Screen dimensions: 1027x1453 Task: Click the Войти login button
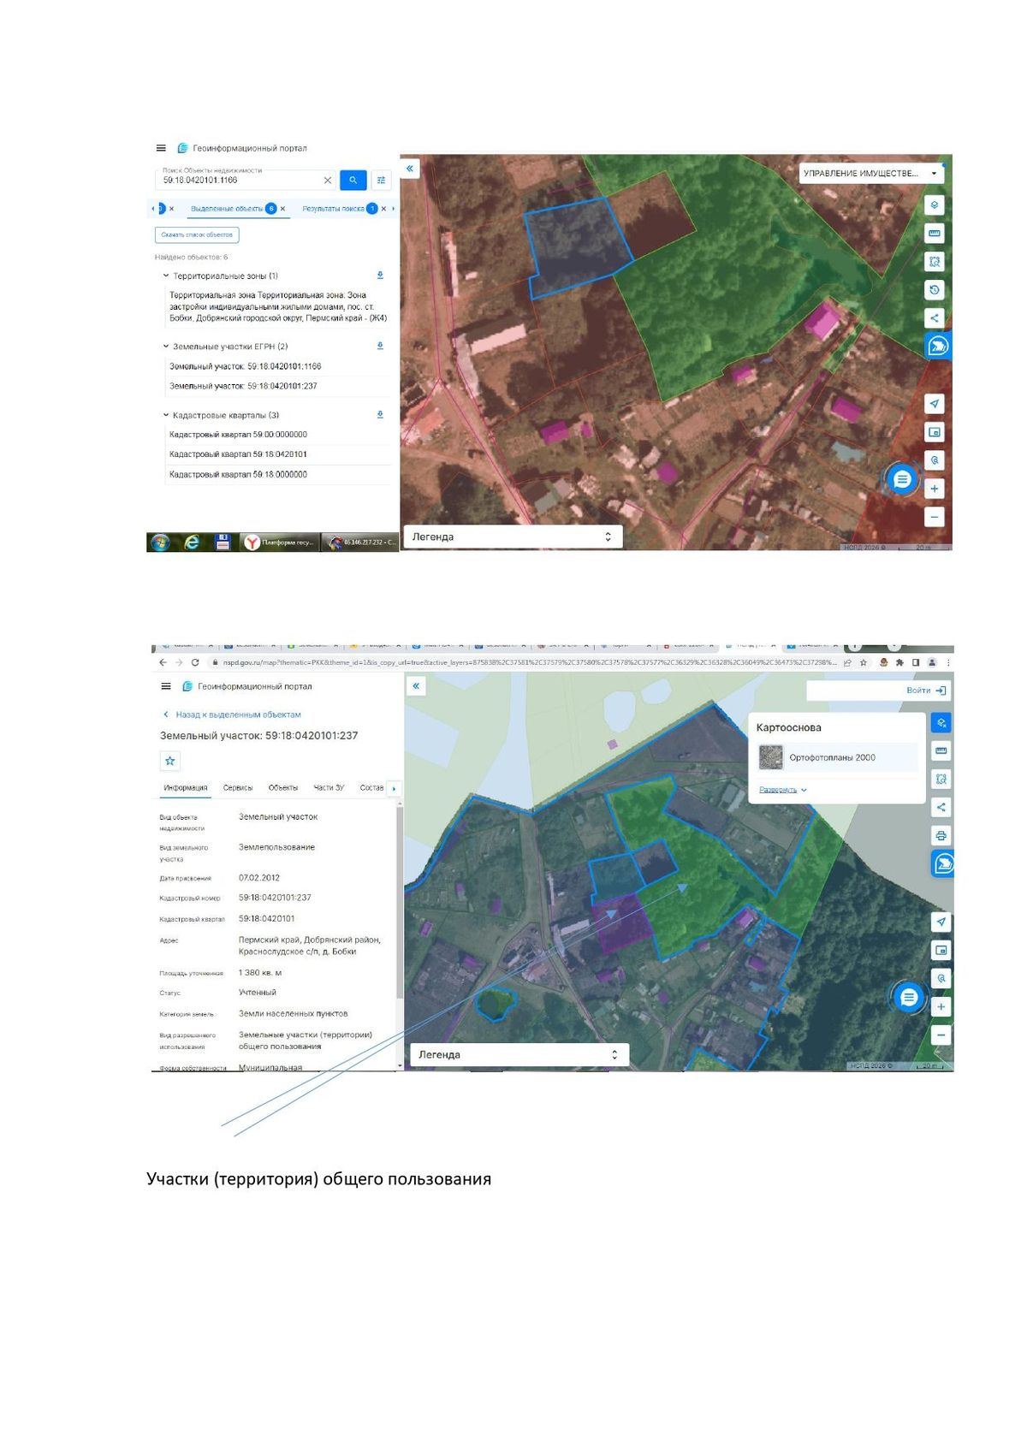pyautogui.click(x=926, y=691)
